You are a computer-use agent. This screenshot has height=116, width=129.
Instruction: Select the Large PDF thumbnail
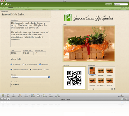click(x=109, y=81)
